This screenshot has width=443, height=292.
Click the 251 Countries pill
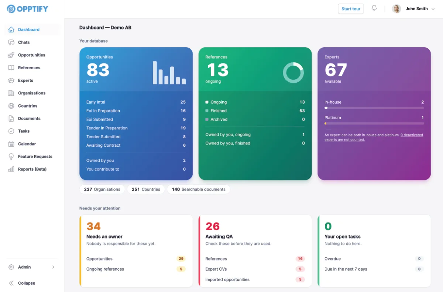pos(146,190)
